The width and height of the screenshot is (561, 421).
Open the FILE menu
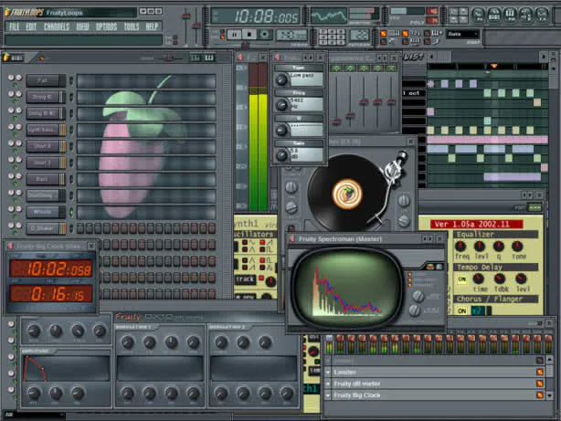coord(15,26)
